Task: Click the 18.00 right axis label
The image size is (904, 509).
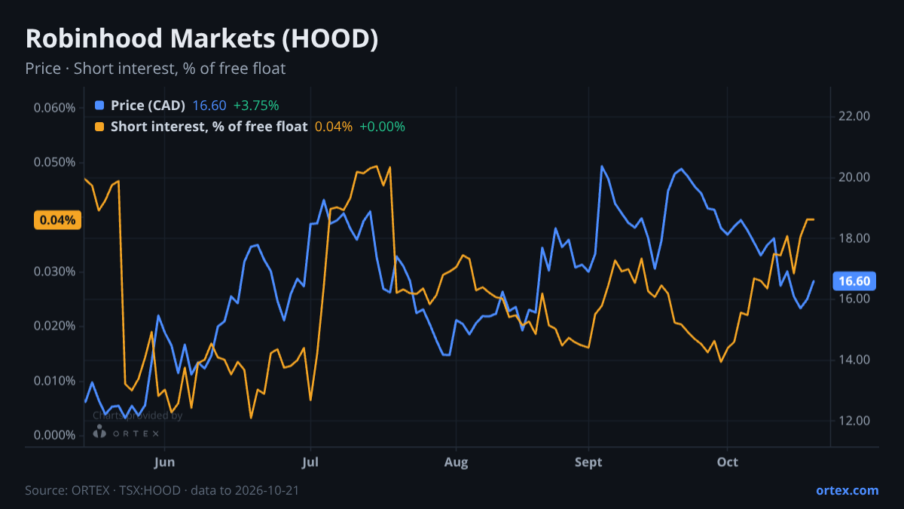Action: [854, 238]
